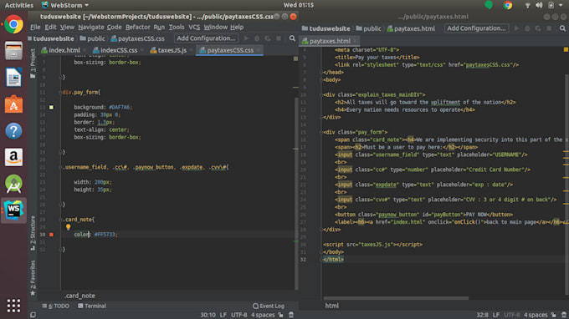This screenshot has width=569, height=319.
Task: Click the Chrome indicator in the top panel
Action: (508, 5)
